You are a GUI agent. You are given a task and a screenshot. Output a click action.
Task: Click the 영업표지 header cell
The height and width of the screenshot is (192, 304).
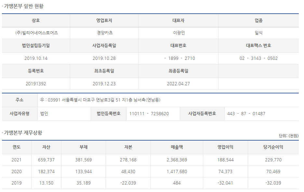pos(104,21)
